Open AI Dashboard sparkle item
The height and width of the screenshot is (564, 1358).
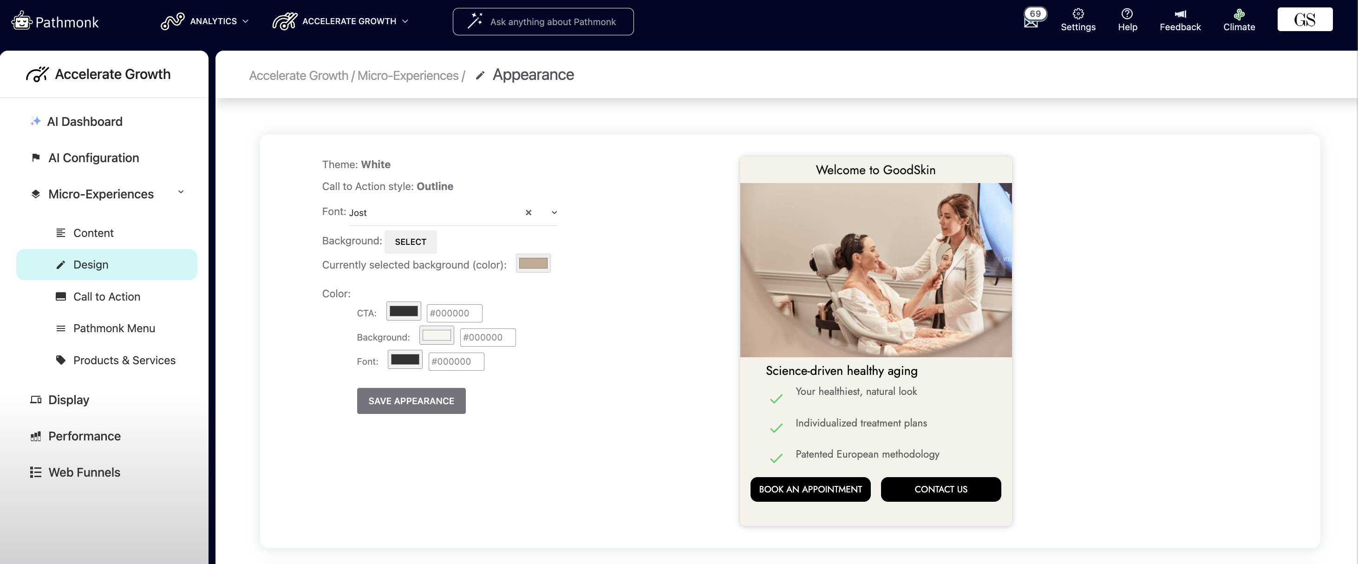[85, 122]
